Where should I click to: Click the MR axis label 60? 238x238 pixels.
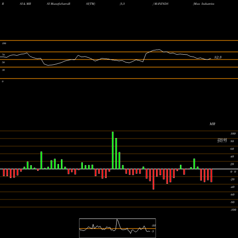(x=232, y=149)
